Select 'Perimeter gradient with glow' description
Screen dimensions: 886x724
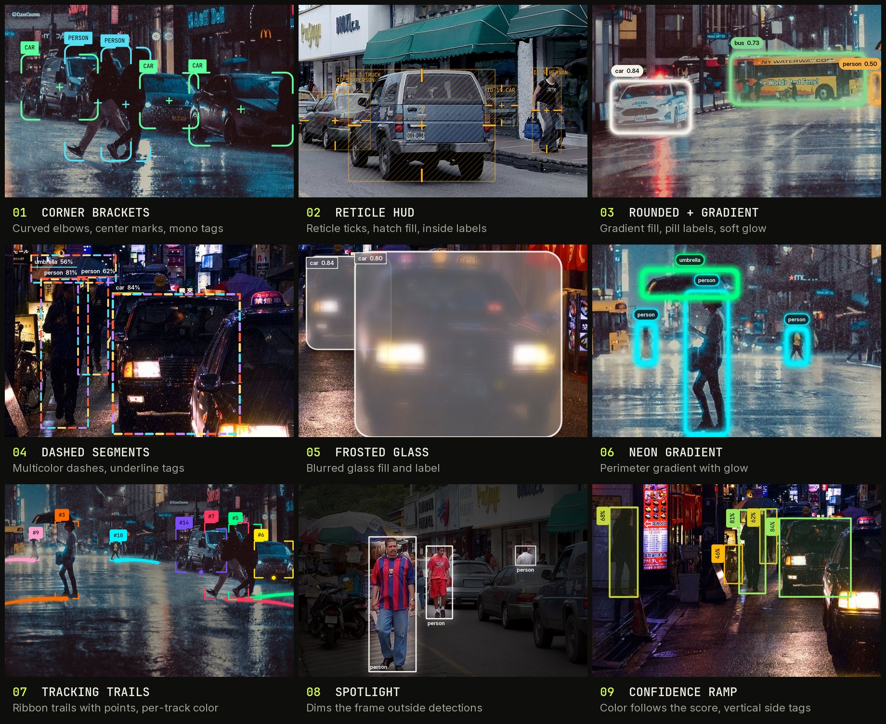click(x=674, y=468)
